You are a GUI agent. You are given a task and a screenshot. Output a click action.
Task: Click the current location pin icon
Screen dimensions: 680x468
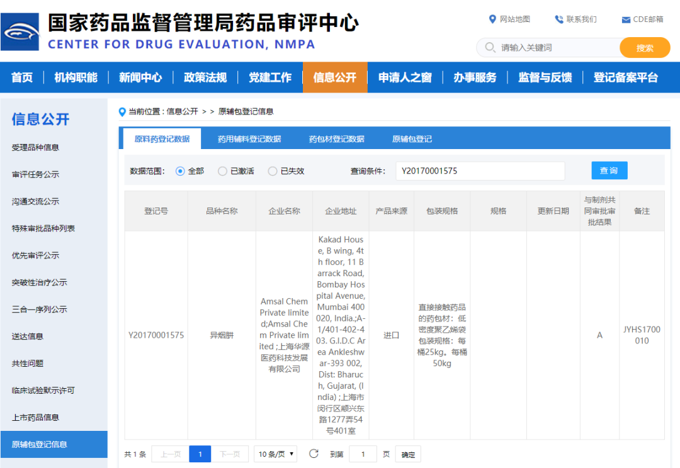point(122,112)
